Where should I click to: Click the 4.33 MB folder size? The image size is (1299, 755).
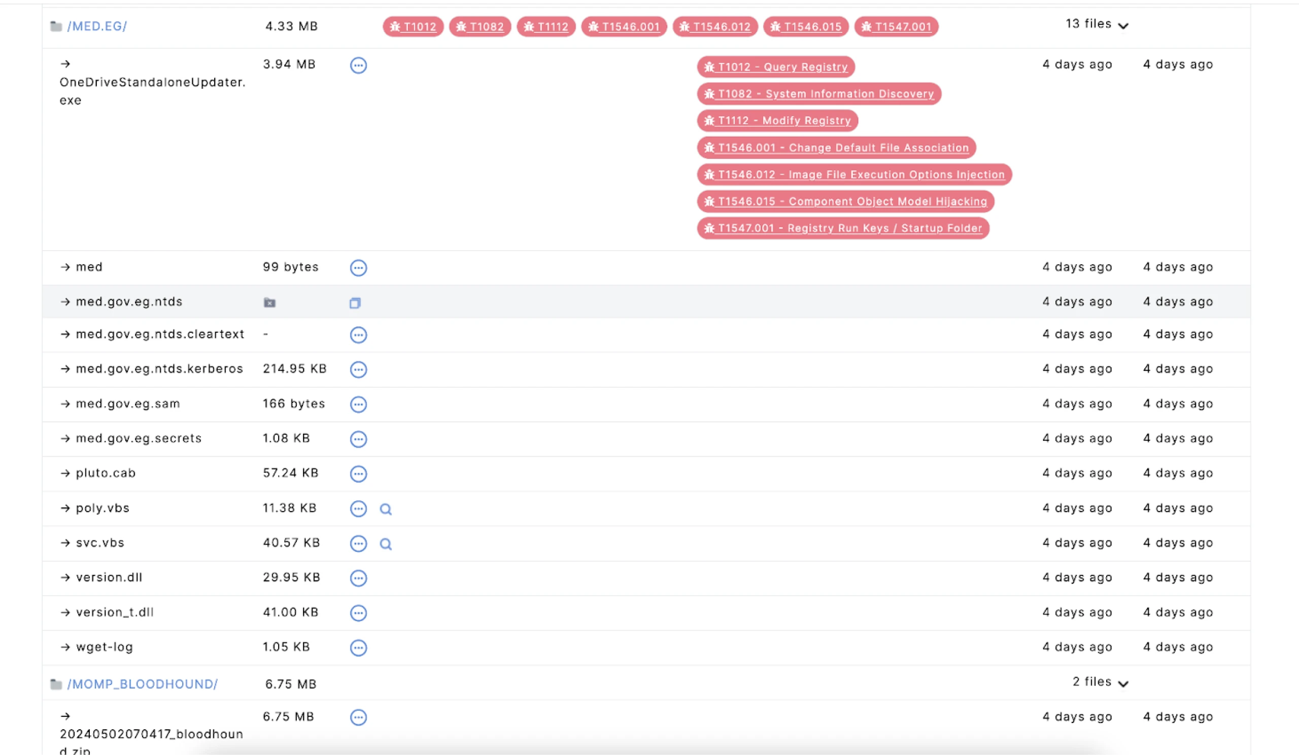click(292, 26)
